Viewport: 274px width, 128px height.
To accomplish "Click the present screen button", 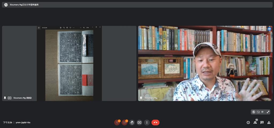I will click(x=139, y=123).
